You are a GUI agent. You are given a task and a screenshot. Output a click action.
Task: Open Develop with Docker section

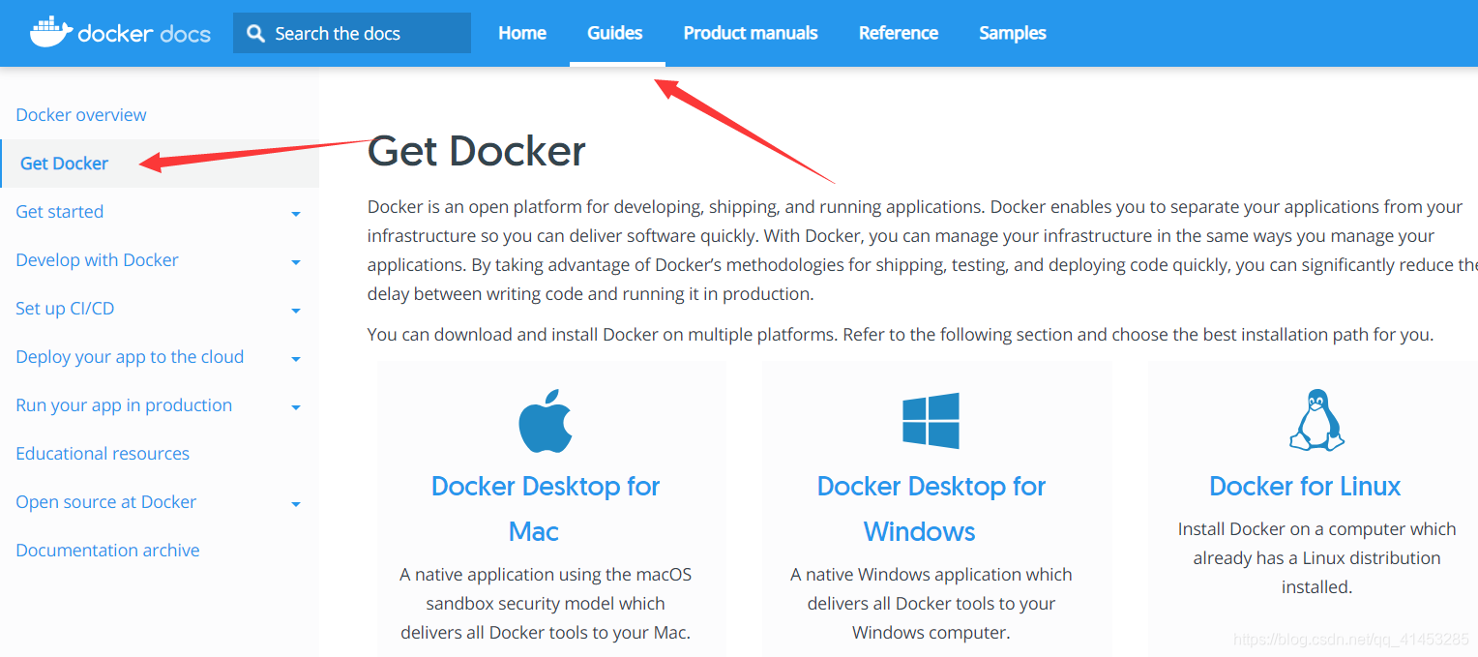pyautogui.click(x=97, y=260)
